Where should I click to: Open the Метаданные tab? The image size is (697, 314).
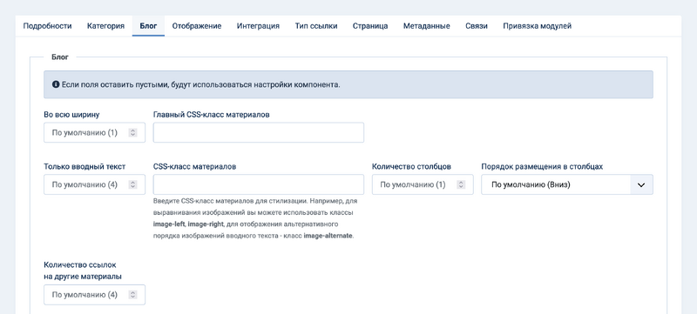[427, 26]
